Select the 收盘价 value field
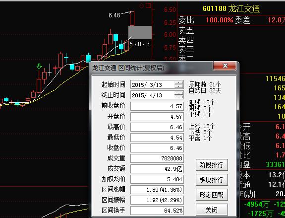This screenshot has height=218, width=285. click(157, 148)
